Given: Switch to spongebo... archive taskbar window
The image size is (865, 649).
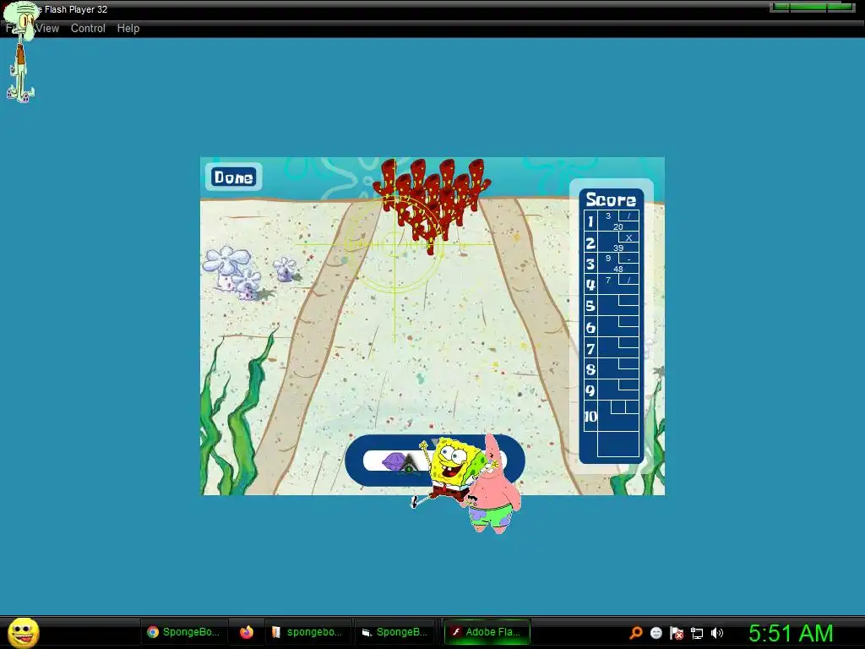Looking at the screenshot, I should pyautogui.click(x=307, y=632).
